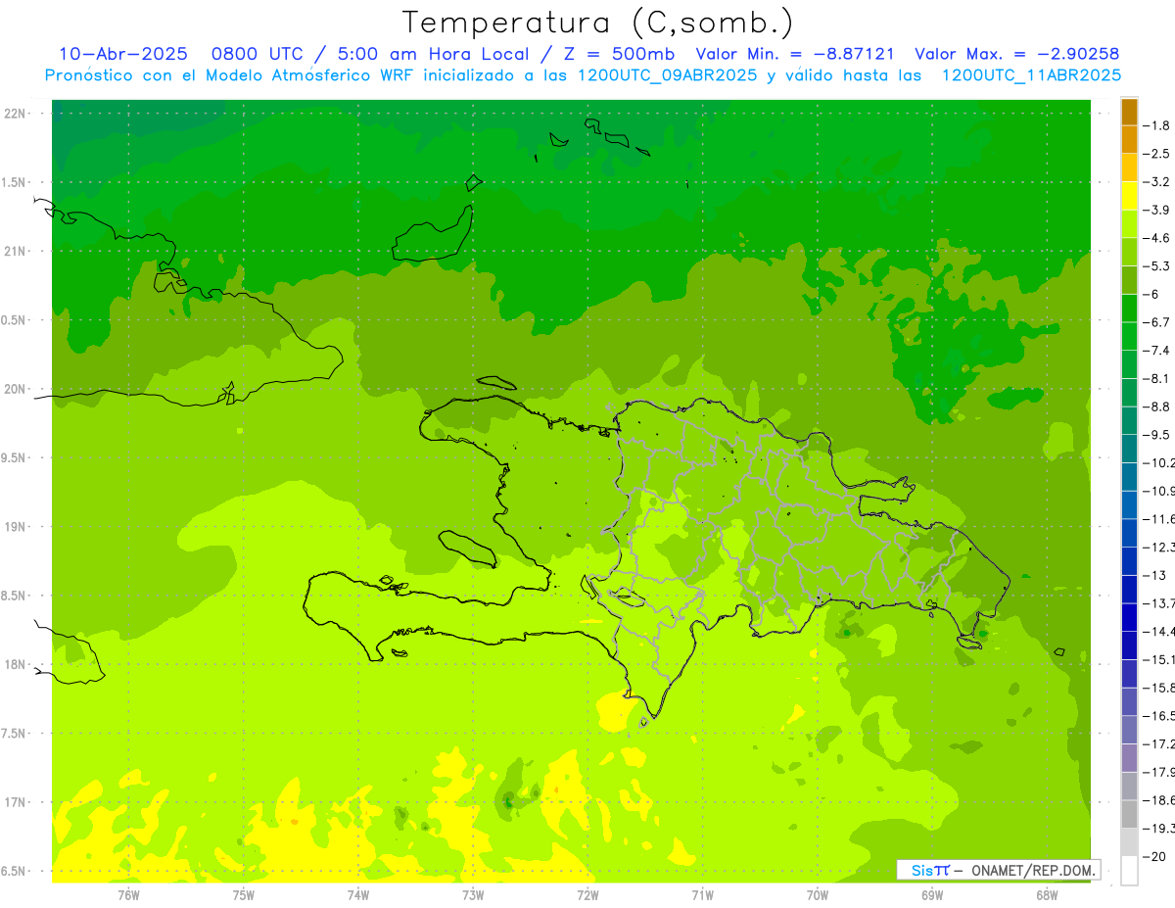Click the '70W' longitude label
The image size is (1175, 908).
pos(818,894)
